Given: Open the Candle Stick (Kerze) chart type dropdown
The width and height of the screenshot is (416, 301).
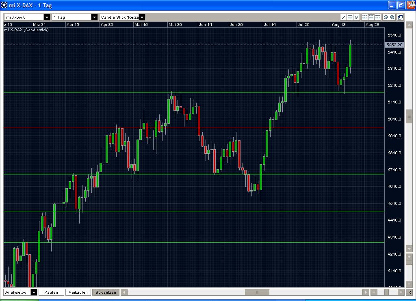Looking at the screenshot, I should pyautogui.click(x=142, y=17).
